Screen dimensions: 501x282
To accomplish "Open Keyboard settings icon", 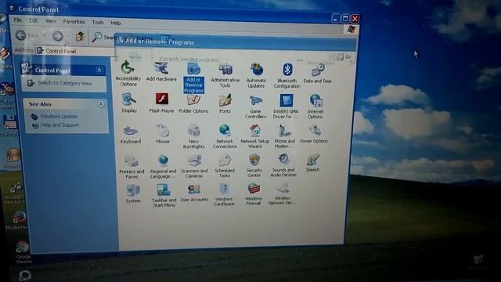I will click(x=131, y=135).
